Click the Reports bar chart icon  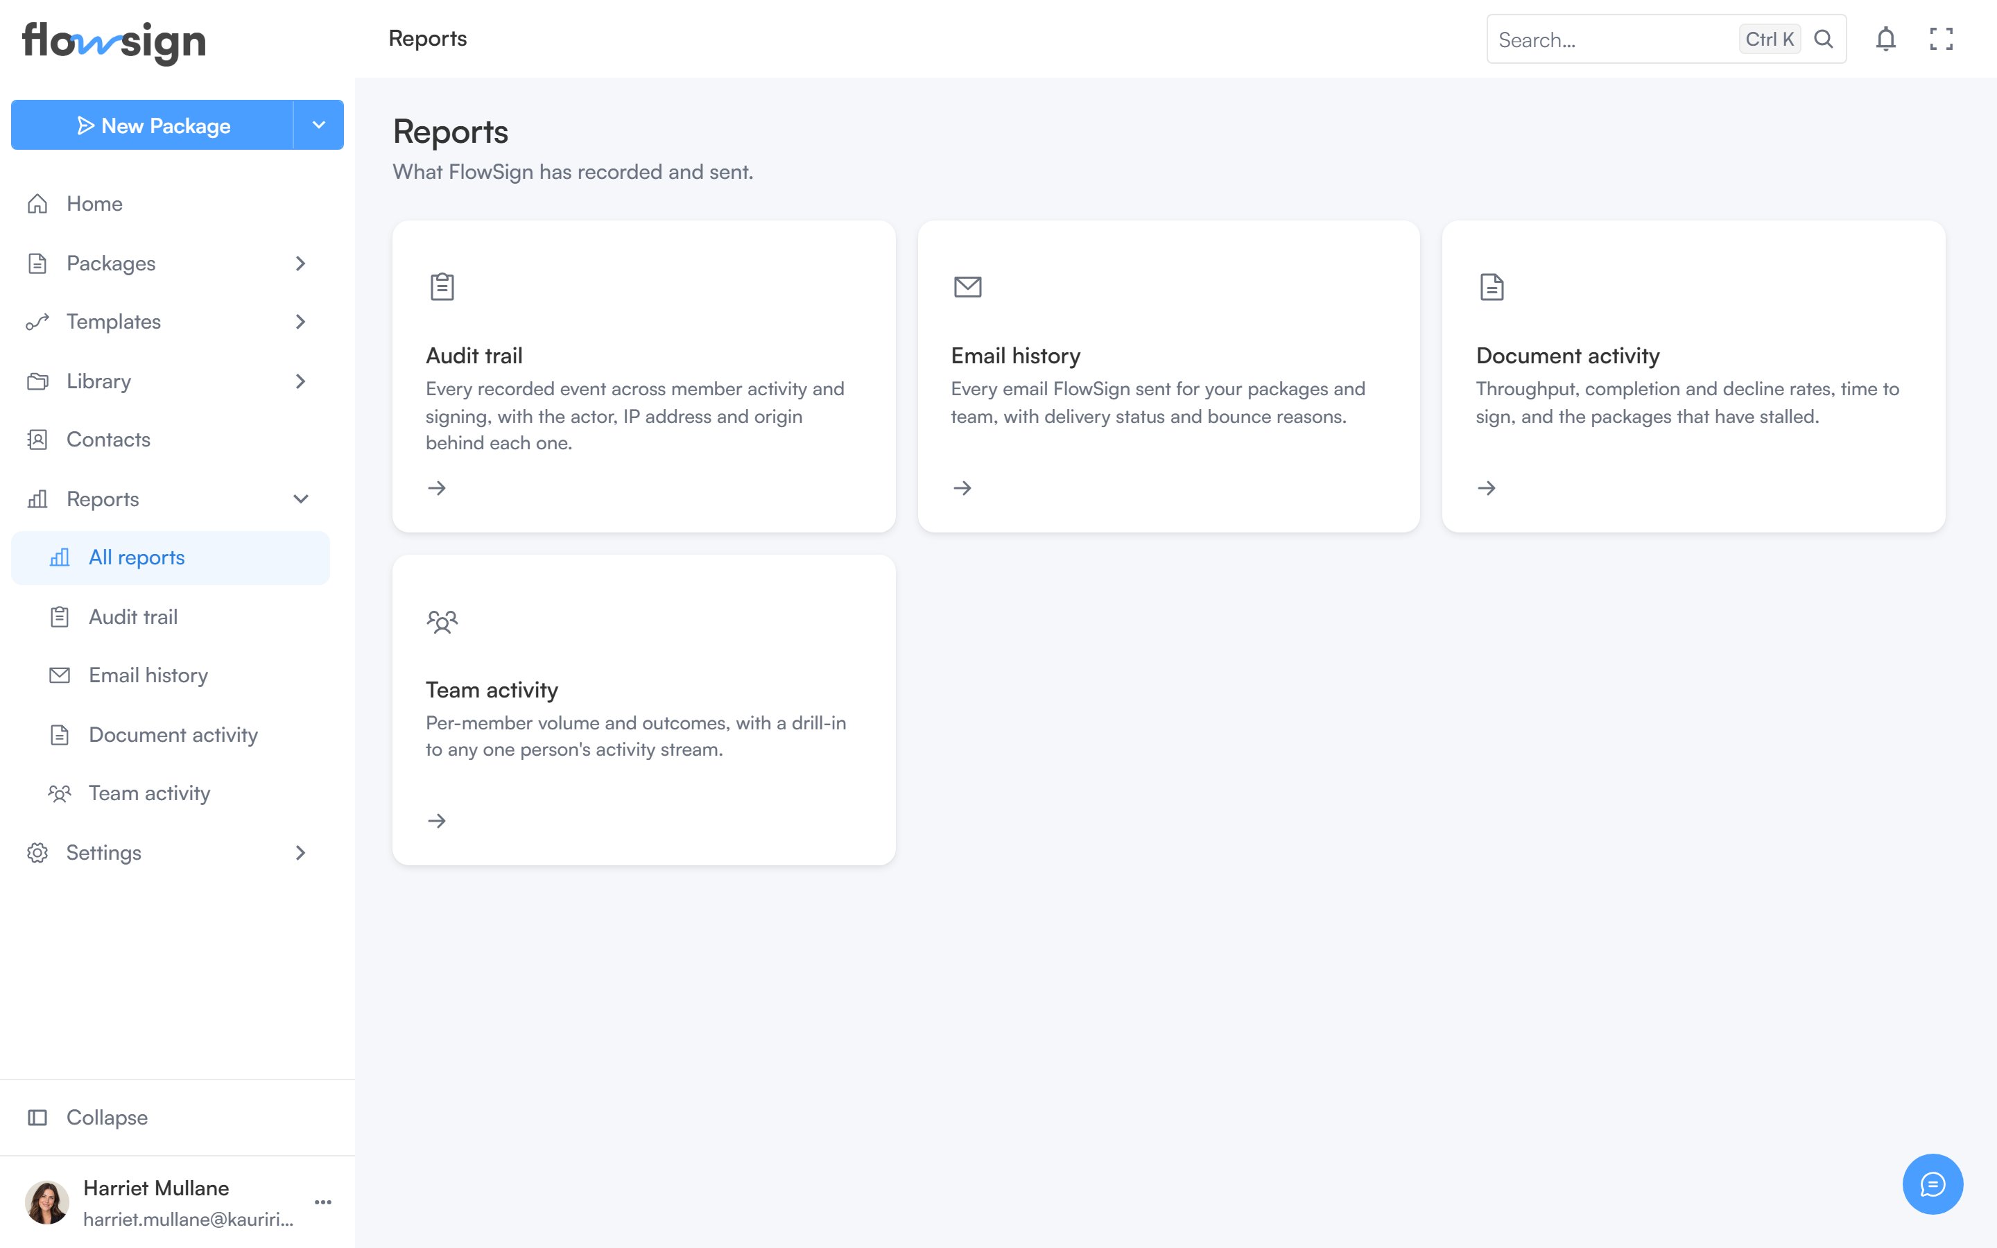click(37, 499)
